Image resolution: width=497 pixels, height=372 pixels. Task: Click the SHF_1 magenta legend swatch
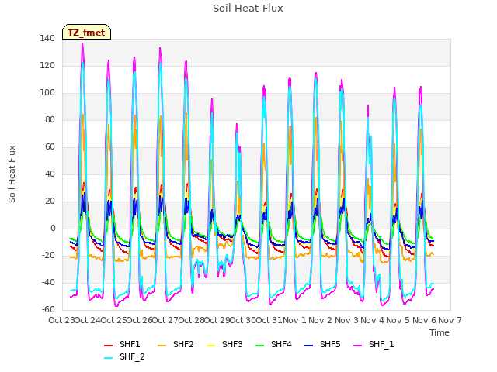pos(357,346)
